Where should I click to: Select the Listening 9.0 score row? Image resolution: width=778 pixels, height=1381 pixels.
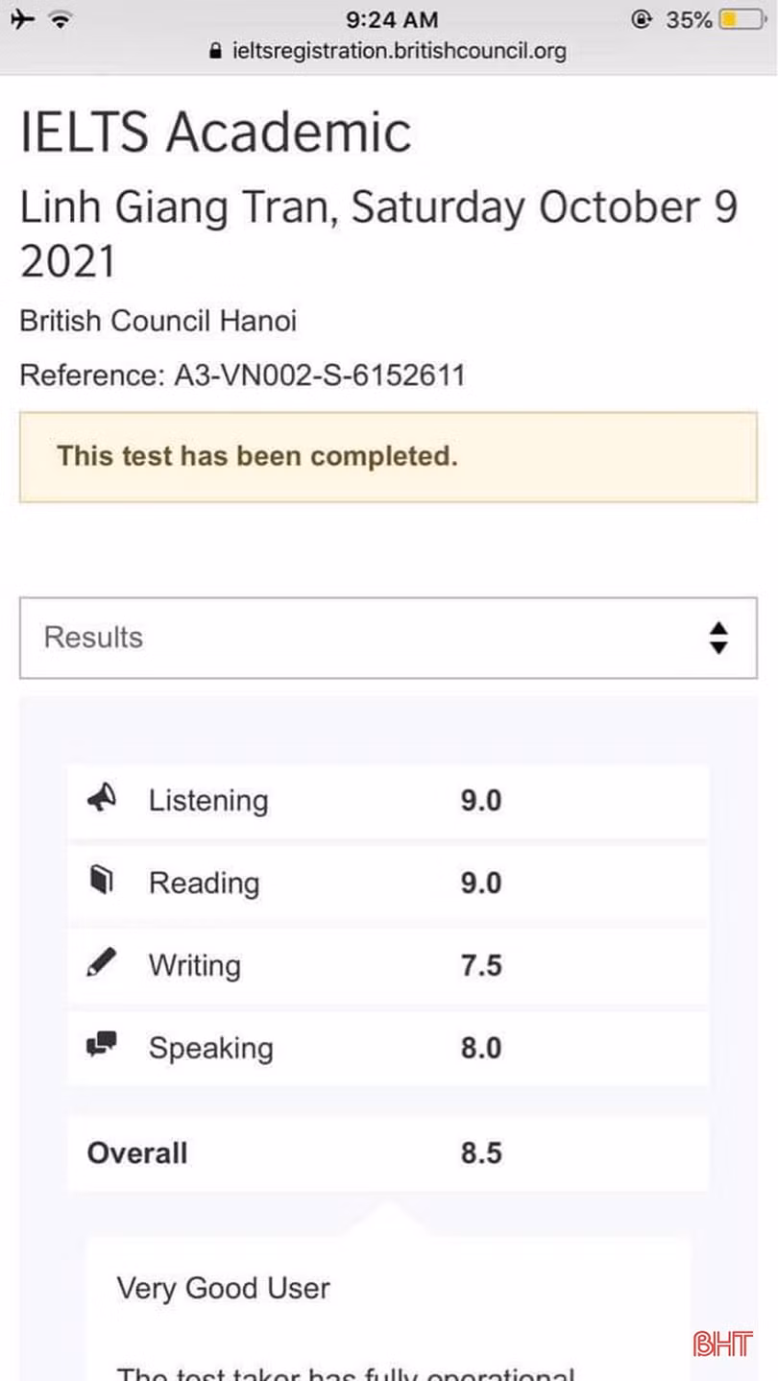tap(388, 801)
